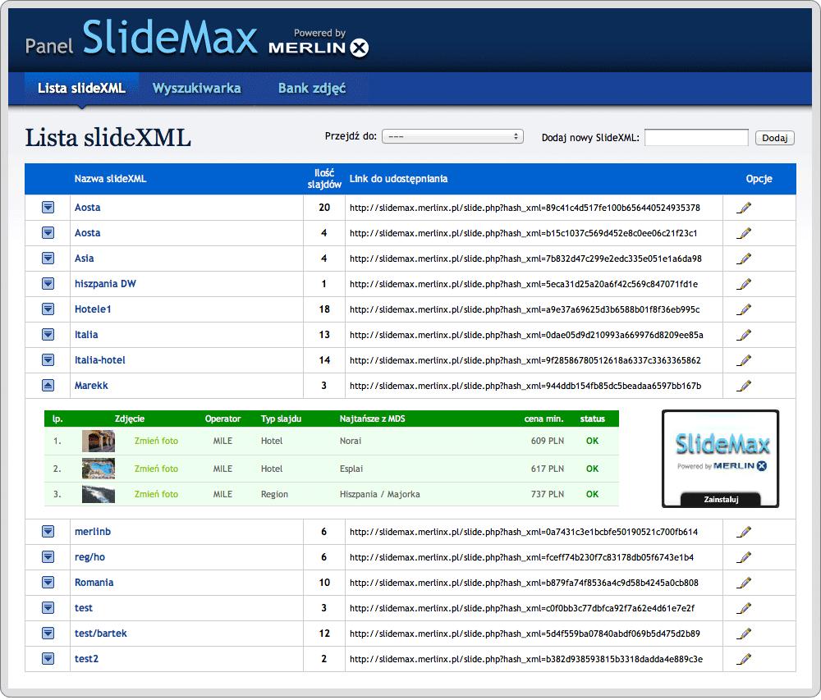Viewport: 821px width, 700px height.
Task: Open the Hotele1 slideXML link
Action: pos(93,309)
